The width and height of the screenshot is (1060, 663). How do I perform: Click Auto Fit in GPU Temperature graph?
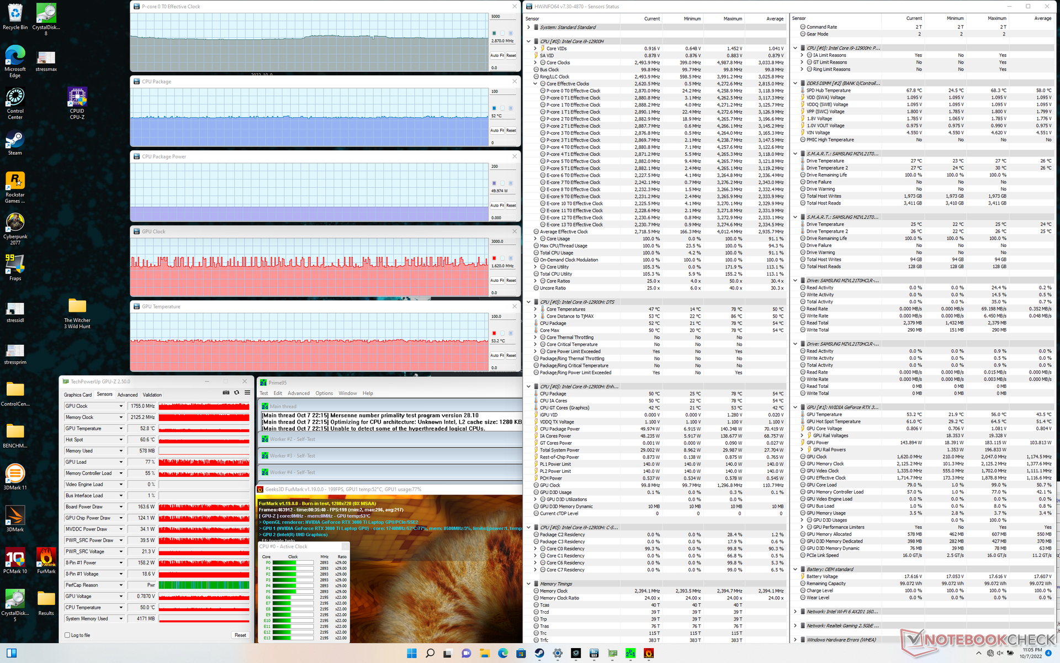pos(497,356)
